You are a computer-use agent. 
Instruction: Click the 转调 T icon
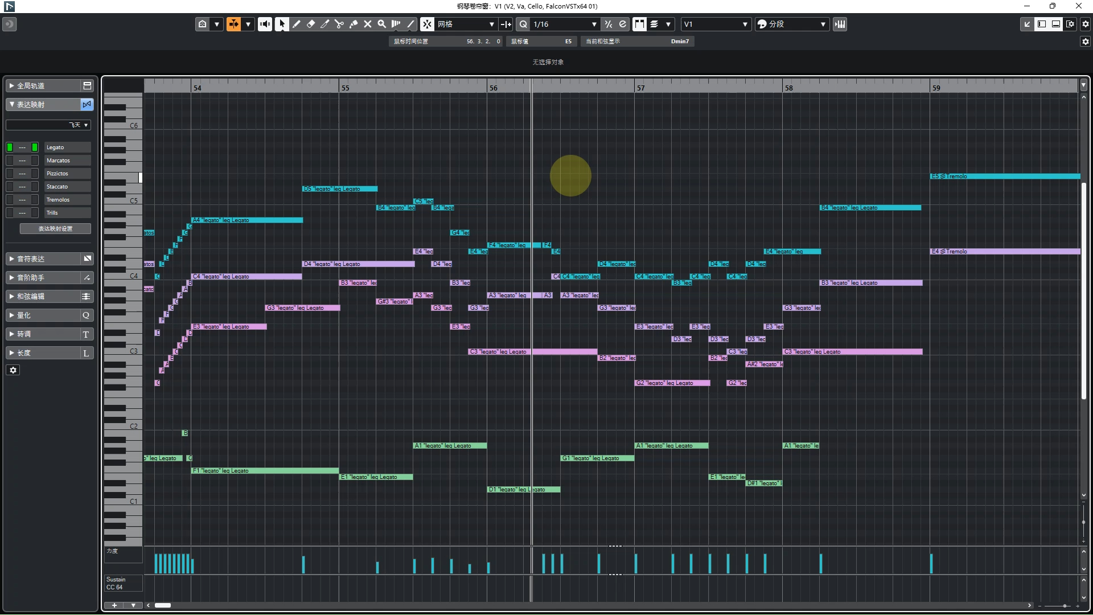tap(87, 334)
